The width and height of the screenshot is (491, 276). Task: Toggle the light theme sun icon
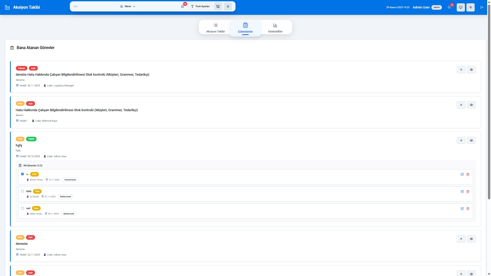[x=471, y=7]
